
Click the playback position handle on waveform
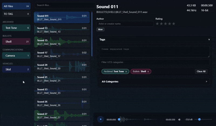tap(119, 120)
